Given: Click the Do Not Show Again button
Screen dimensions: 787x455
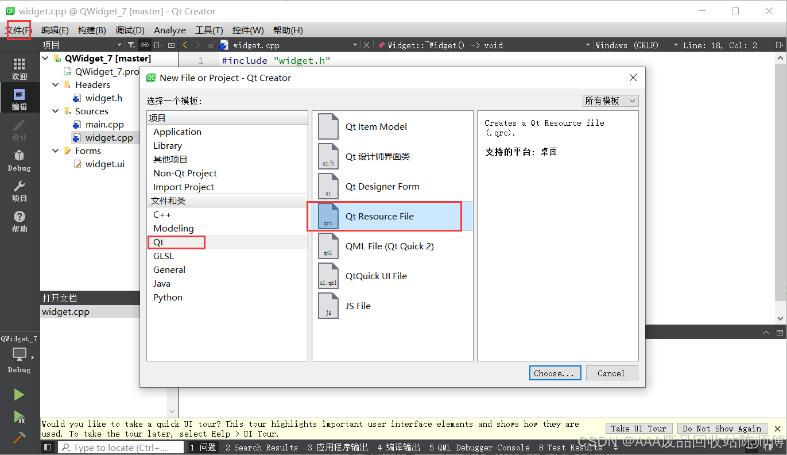Looking at the screenshot, I should click(722, 429).
